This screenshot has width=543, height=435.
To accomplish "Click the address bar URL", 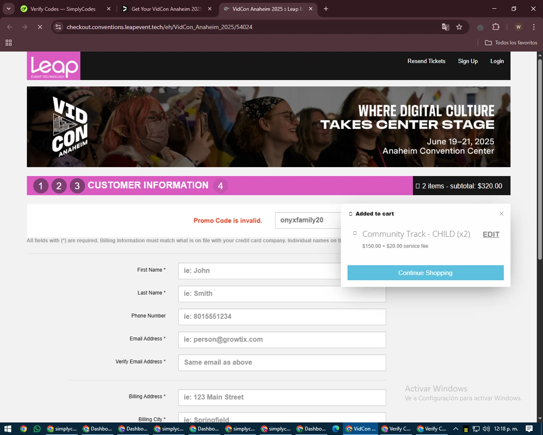I will point(159,27).
